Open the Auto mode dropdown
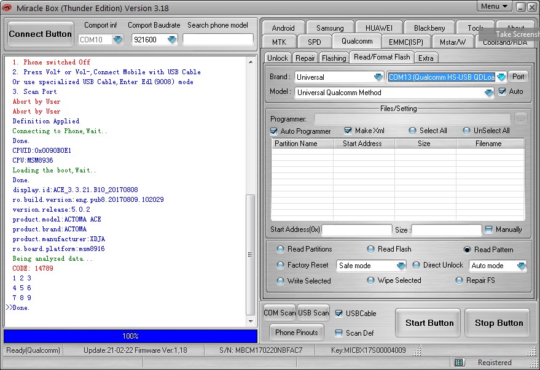The height and width of the screenshot is (370, 540). [x=522, y=266]
